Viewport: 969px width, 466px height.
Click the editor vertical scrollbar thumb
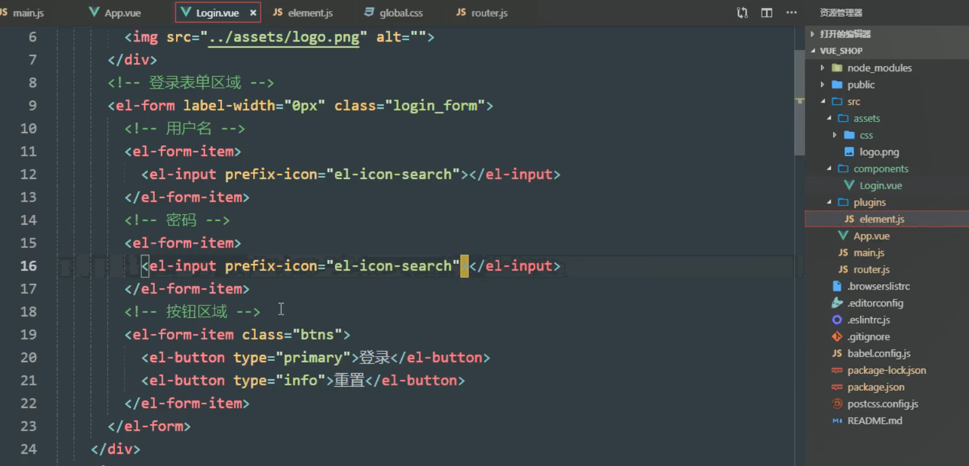click(799, 103)
